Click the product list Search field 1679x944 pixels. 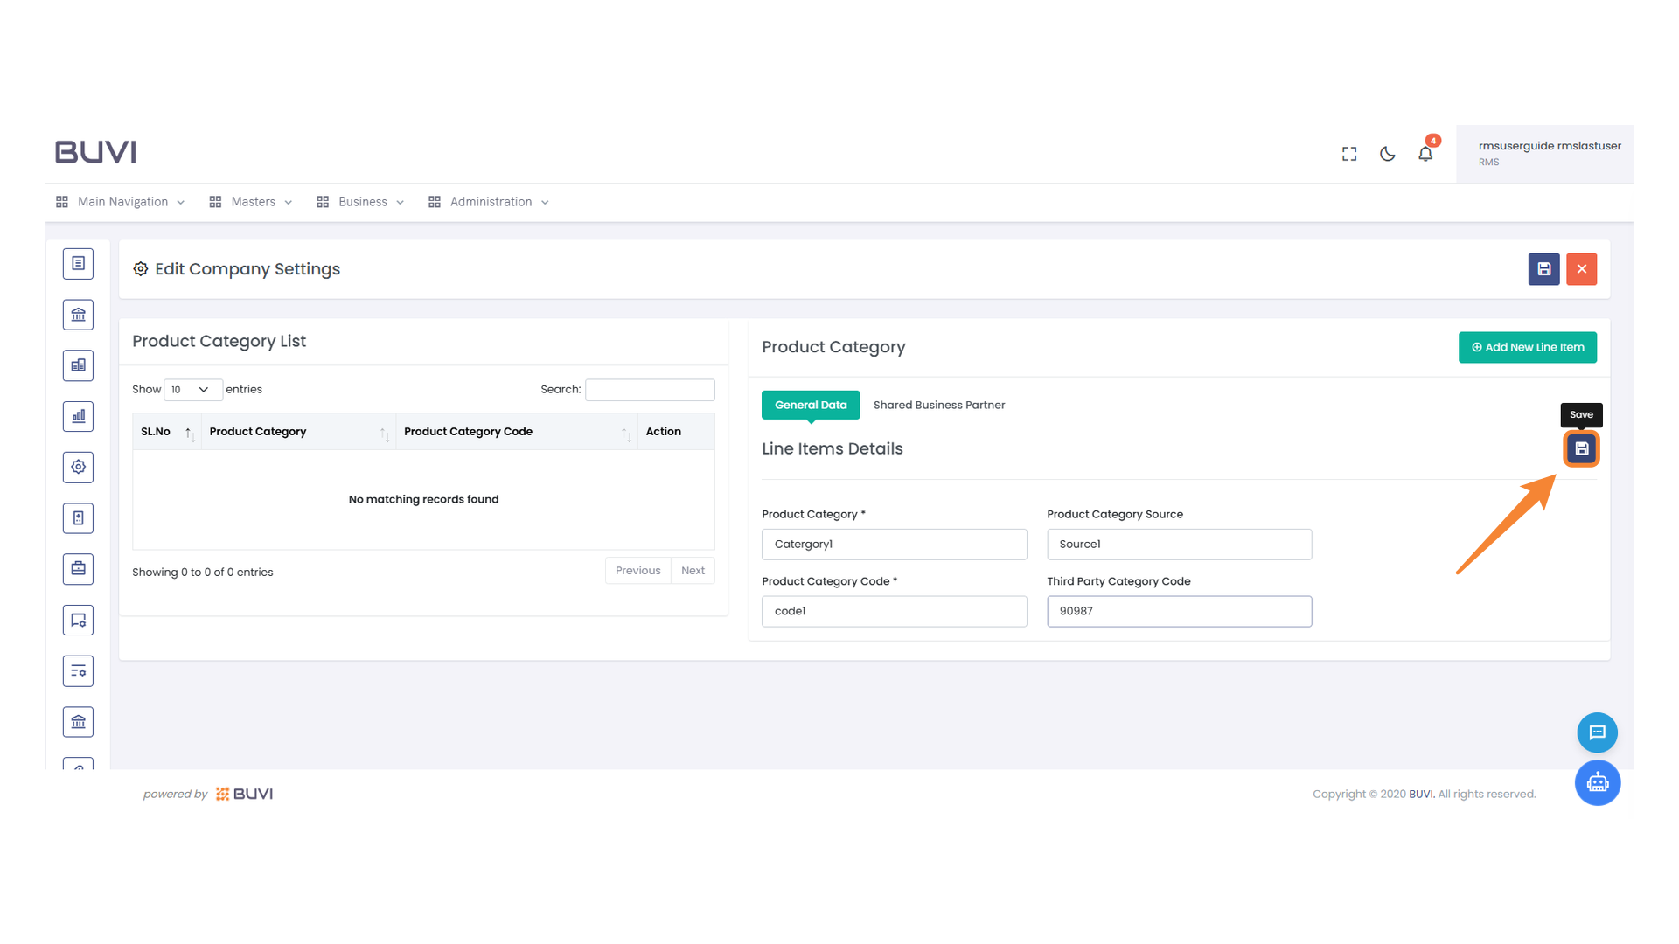(649, 390)
